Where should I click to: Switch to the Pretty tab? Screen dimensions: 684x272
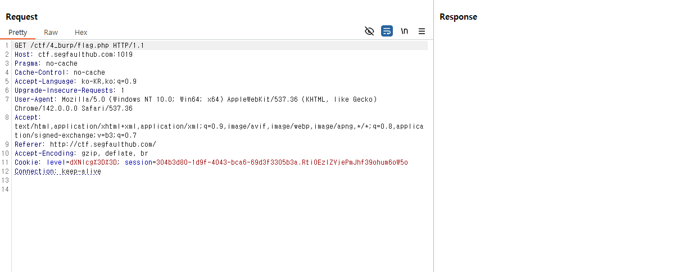[x=17, y=33]
